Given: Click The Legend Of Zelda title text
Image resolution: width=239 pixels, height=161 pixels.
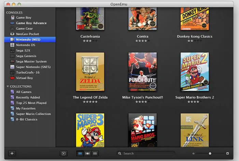Looking at the screenshot, I should pos(90,97).
